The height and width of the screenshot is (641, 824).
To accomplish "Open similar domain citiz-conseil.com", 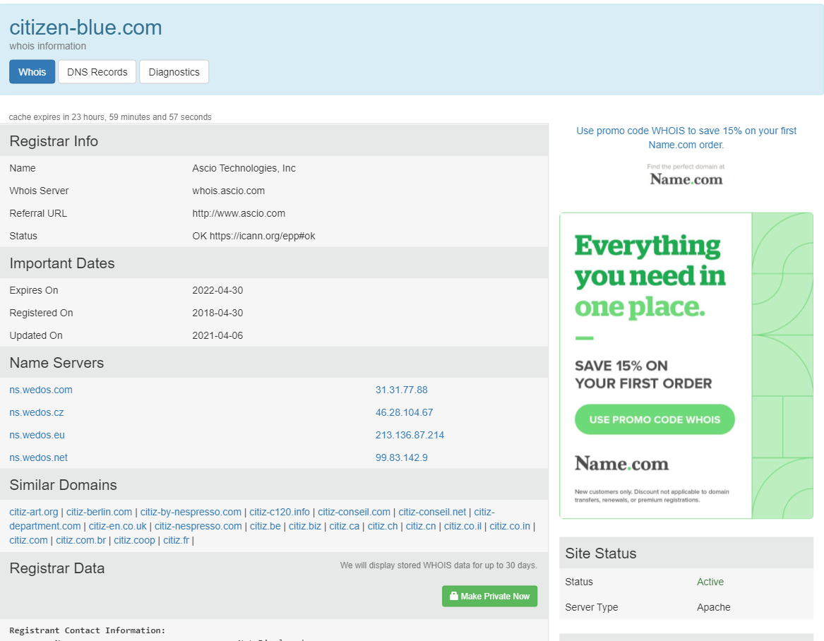I will [354, 512].
